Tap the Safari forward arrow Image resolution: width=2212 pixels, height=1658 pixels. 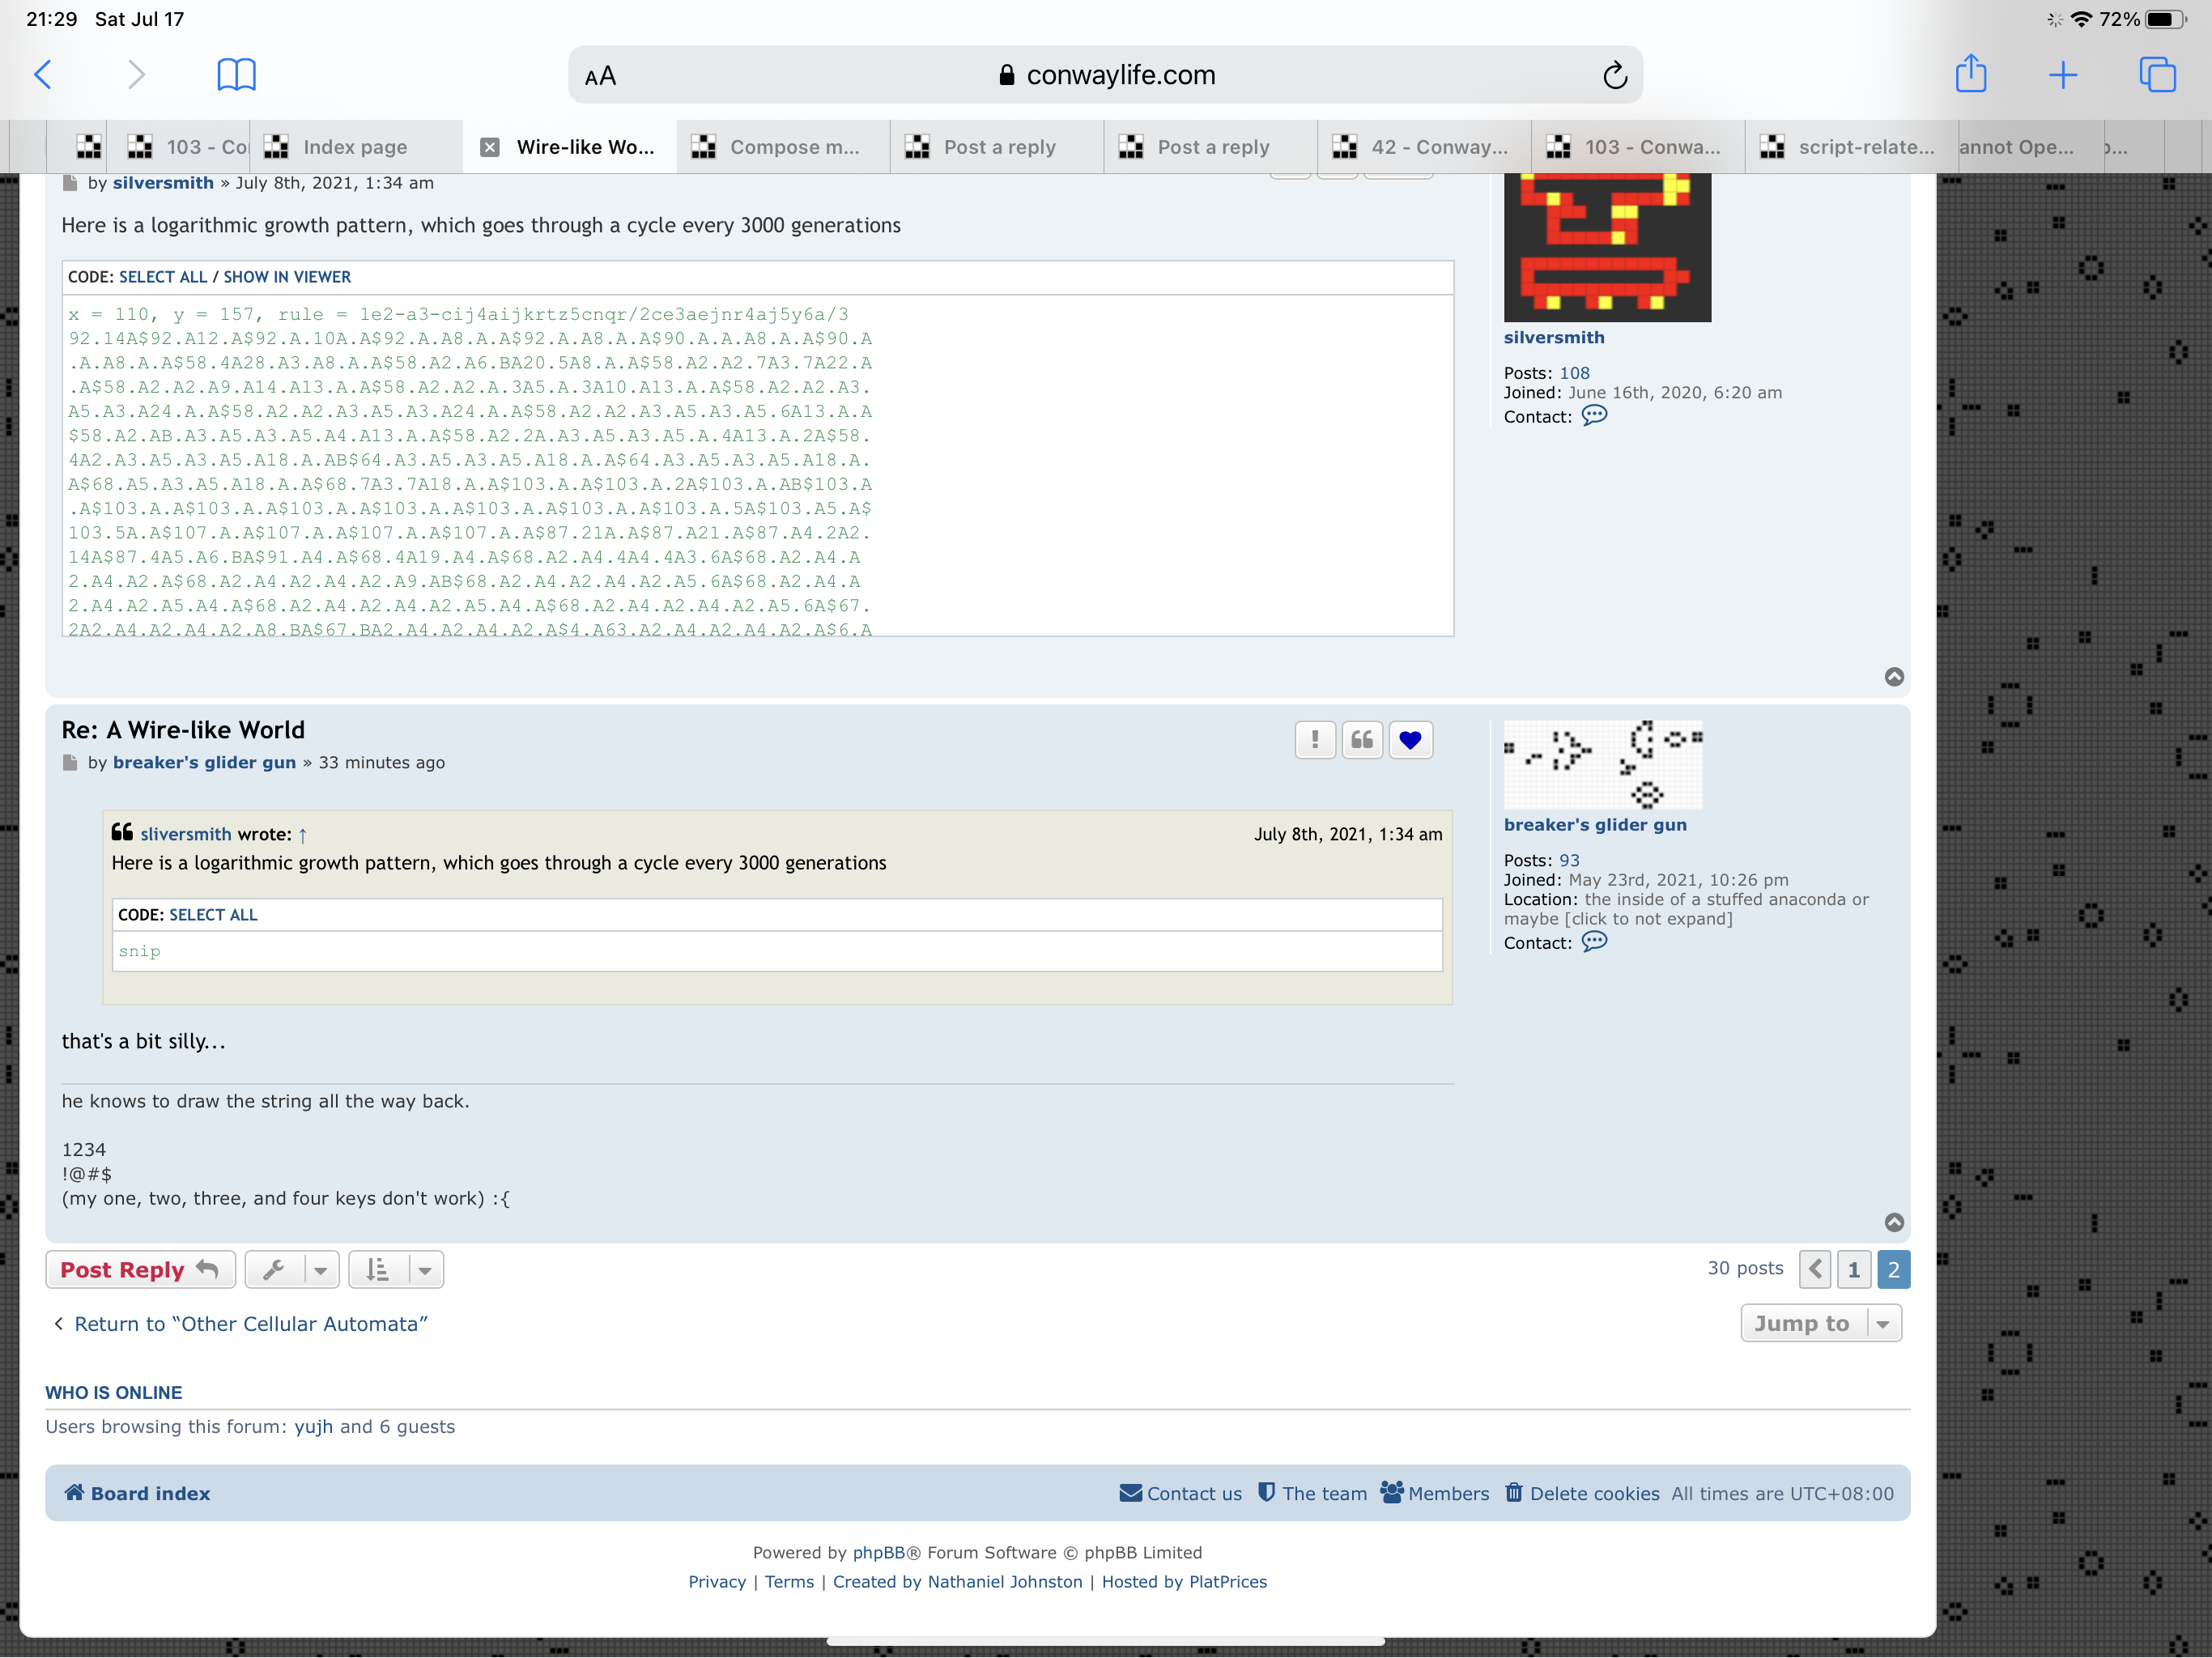point(136,75)
